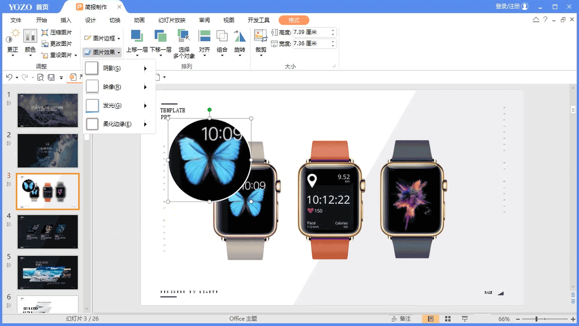Click the zoom slider handle
Screen dimensions: 579x326
click(x=537, y=319)
